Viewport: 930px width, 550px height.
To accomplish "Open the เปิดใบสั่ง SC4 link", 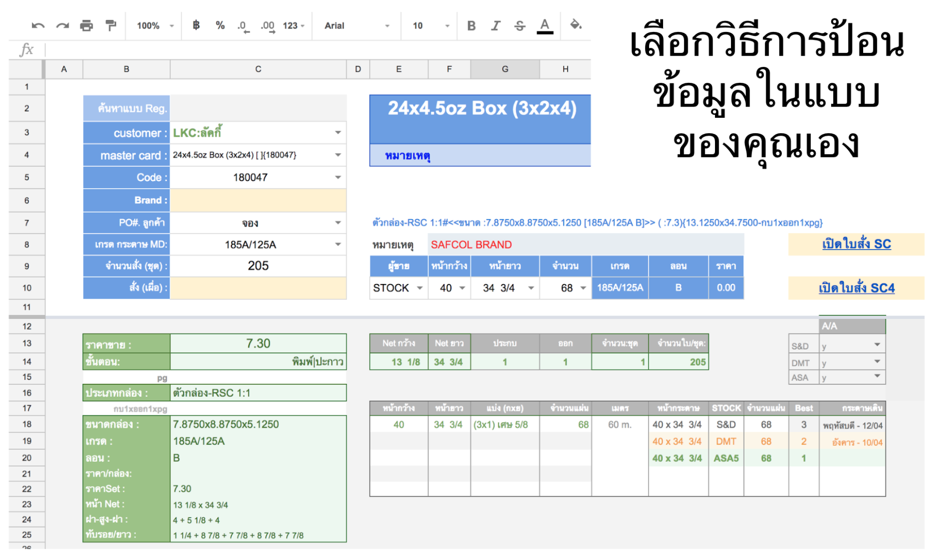I will (x=856, y=288).
